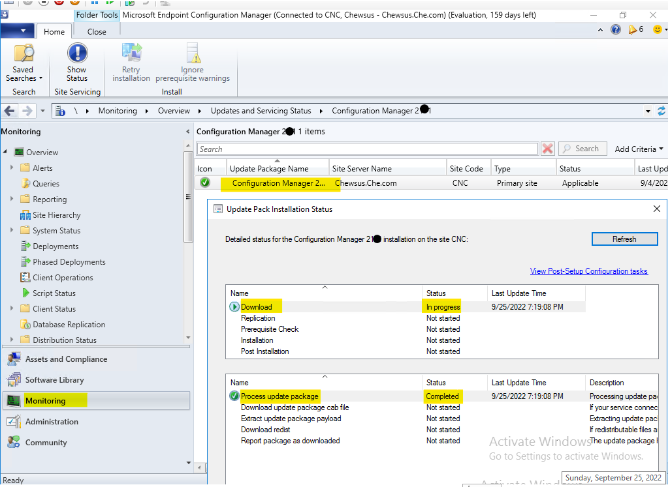The height and width of the screenshot is (487, 670).
Task: Open Site Hierarchy in the tree
Action: 56,215
